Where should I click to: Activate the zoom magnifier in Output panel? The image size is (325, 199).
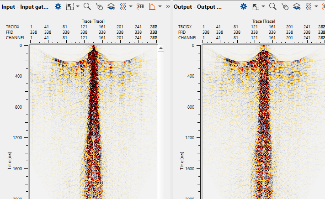point(272,6)
